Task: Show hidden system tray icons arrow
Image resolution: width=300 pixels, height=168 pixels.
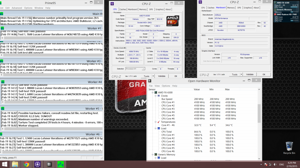Action: click(x=261, y=165)
